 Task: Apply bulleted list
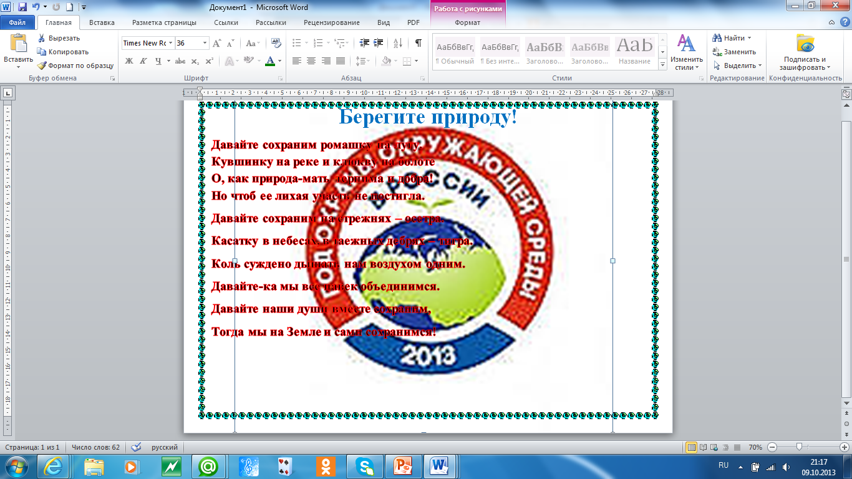click(x=296, y=43)
